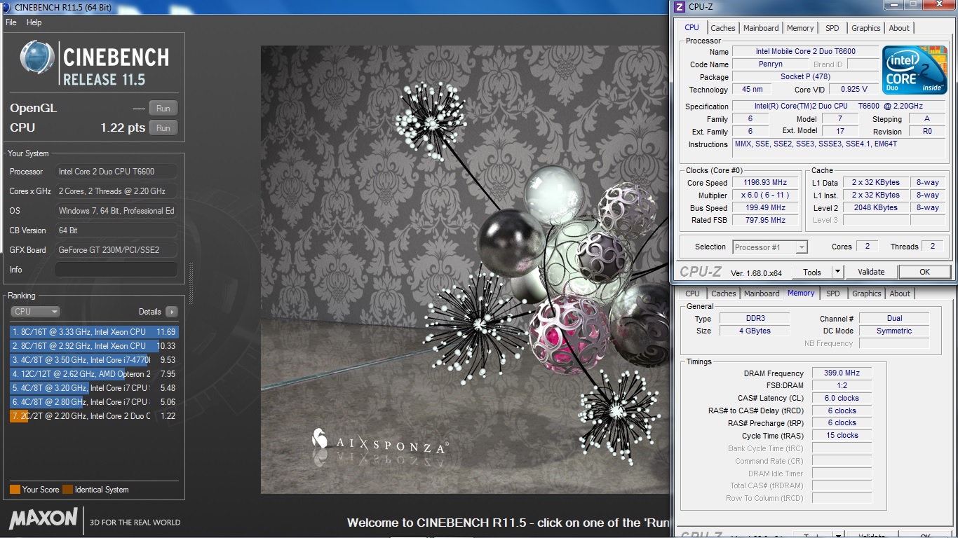Select ranking row 8C/16T @ 2.92 GHz Xeon

pyautogui.click(x=94, y=346)
